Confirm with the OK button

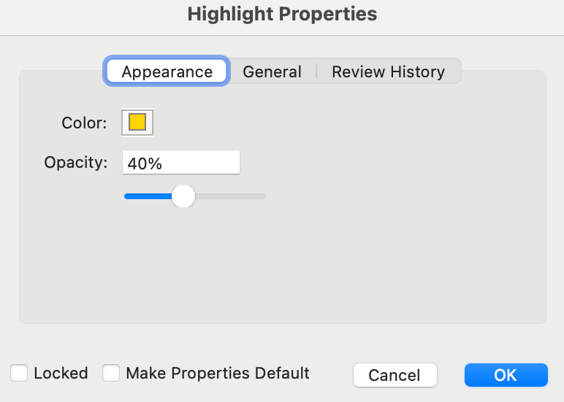click(x=506, y=375)
